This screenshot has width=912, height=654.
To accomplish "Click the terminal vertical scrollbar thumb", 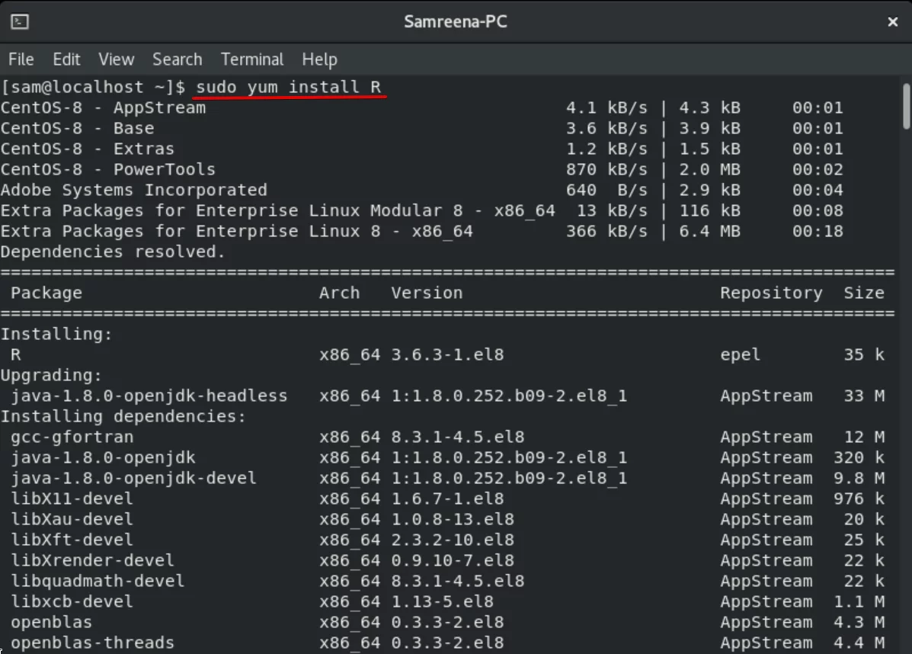I will point(906,107).
